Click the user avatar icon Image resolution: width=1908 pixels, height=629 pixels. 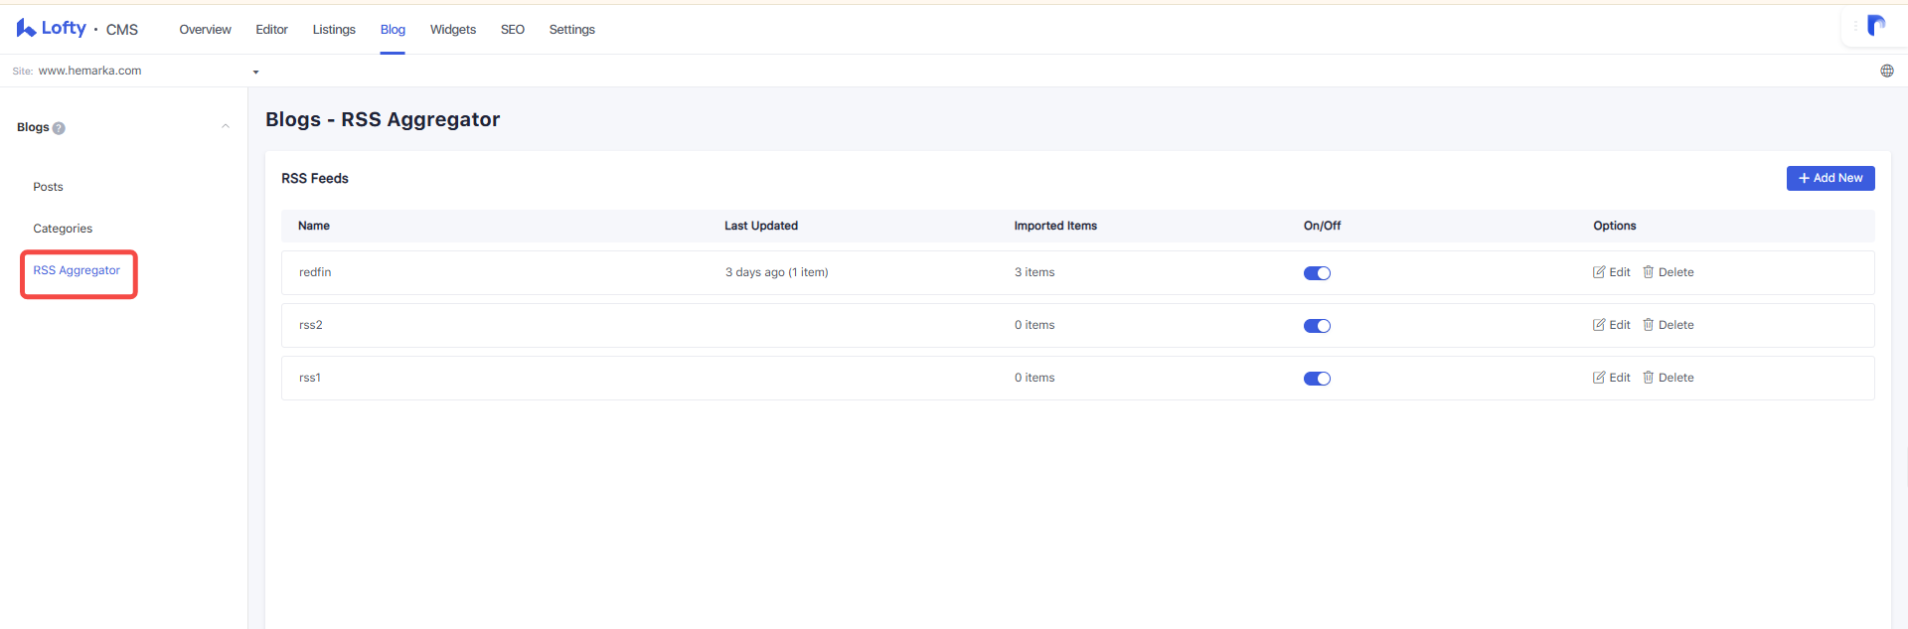pyautogui.click(x=1876, y=26)
